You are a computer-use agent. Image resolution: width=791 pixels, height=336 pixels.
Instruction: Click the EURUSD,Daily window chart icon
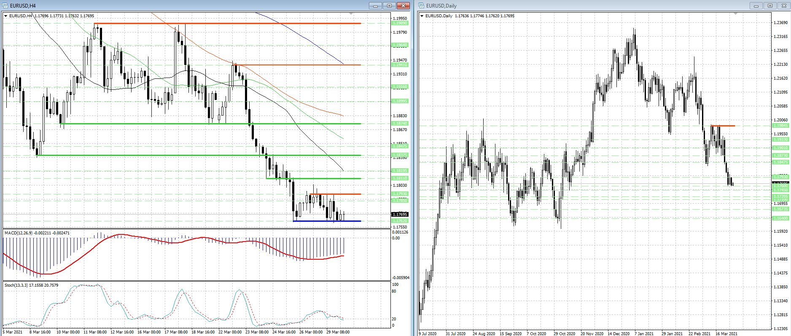click(x=422, y=5)
